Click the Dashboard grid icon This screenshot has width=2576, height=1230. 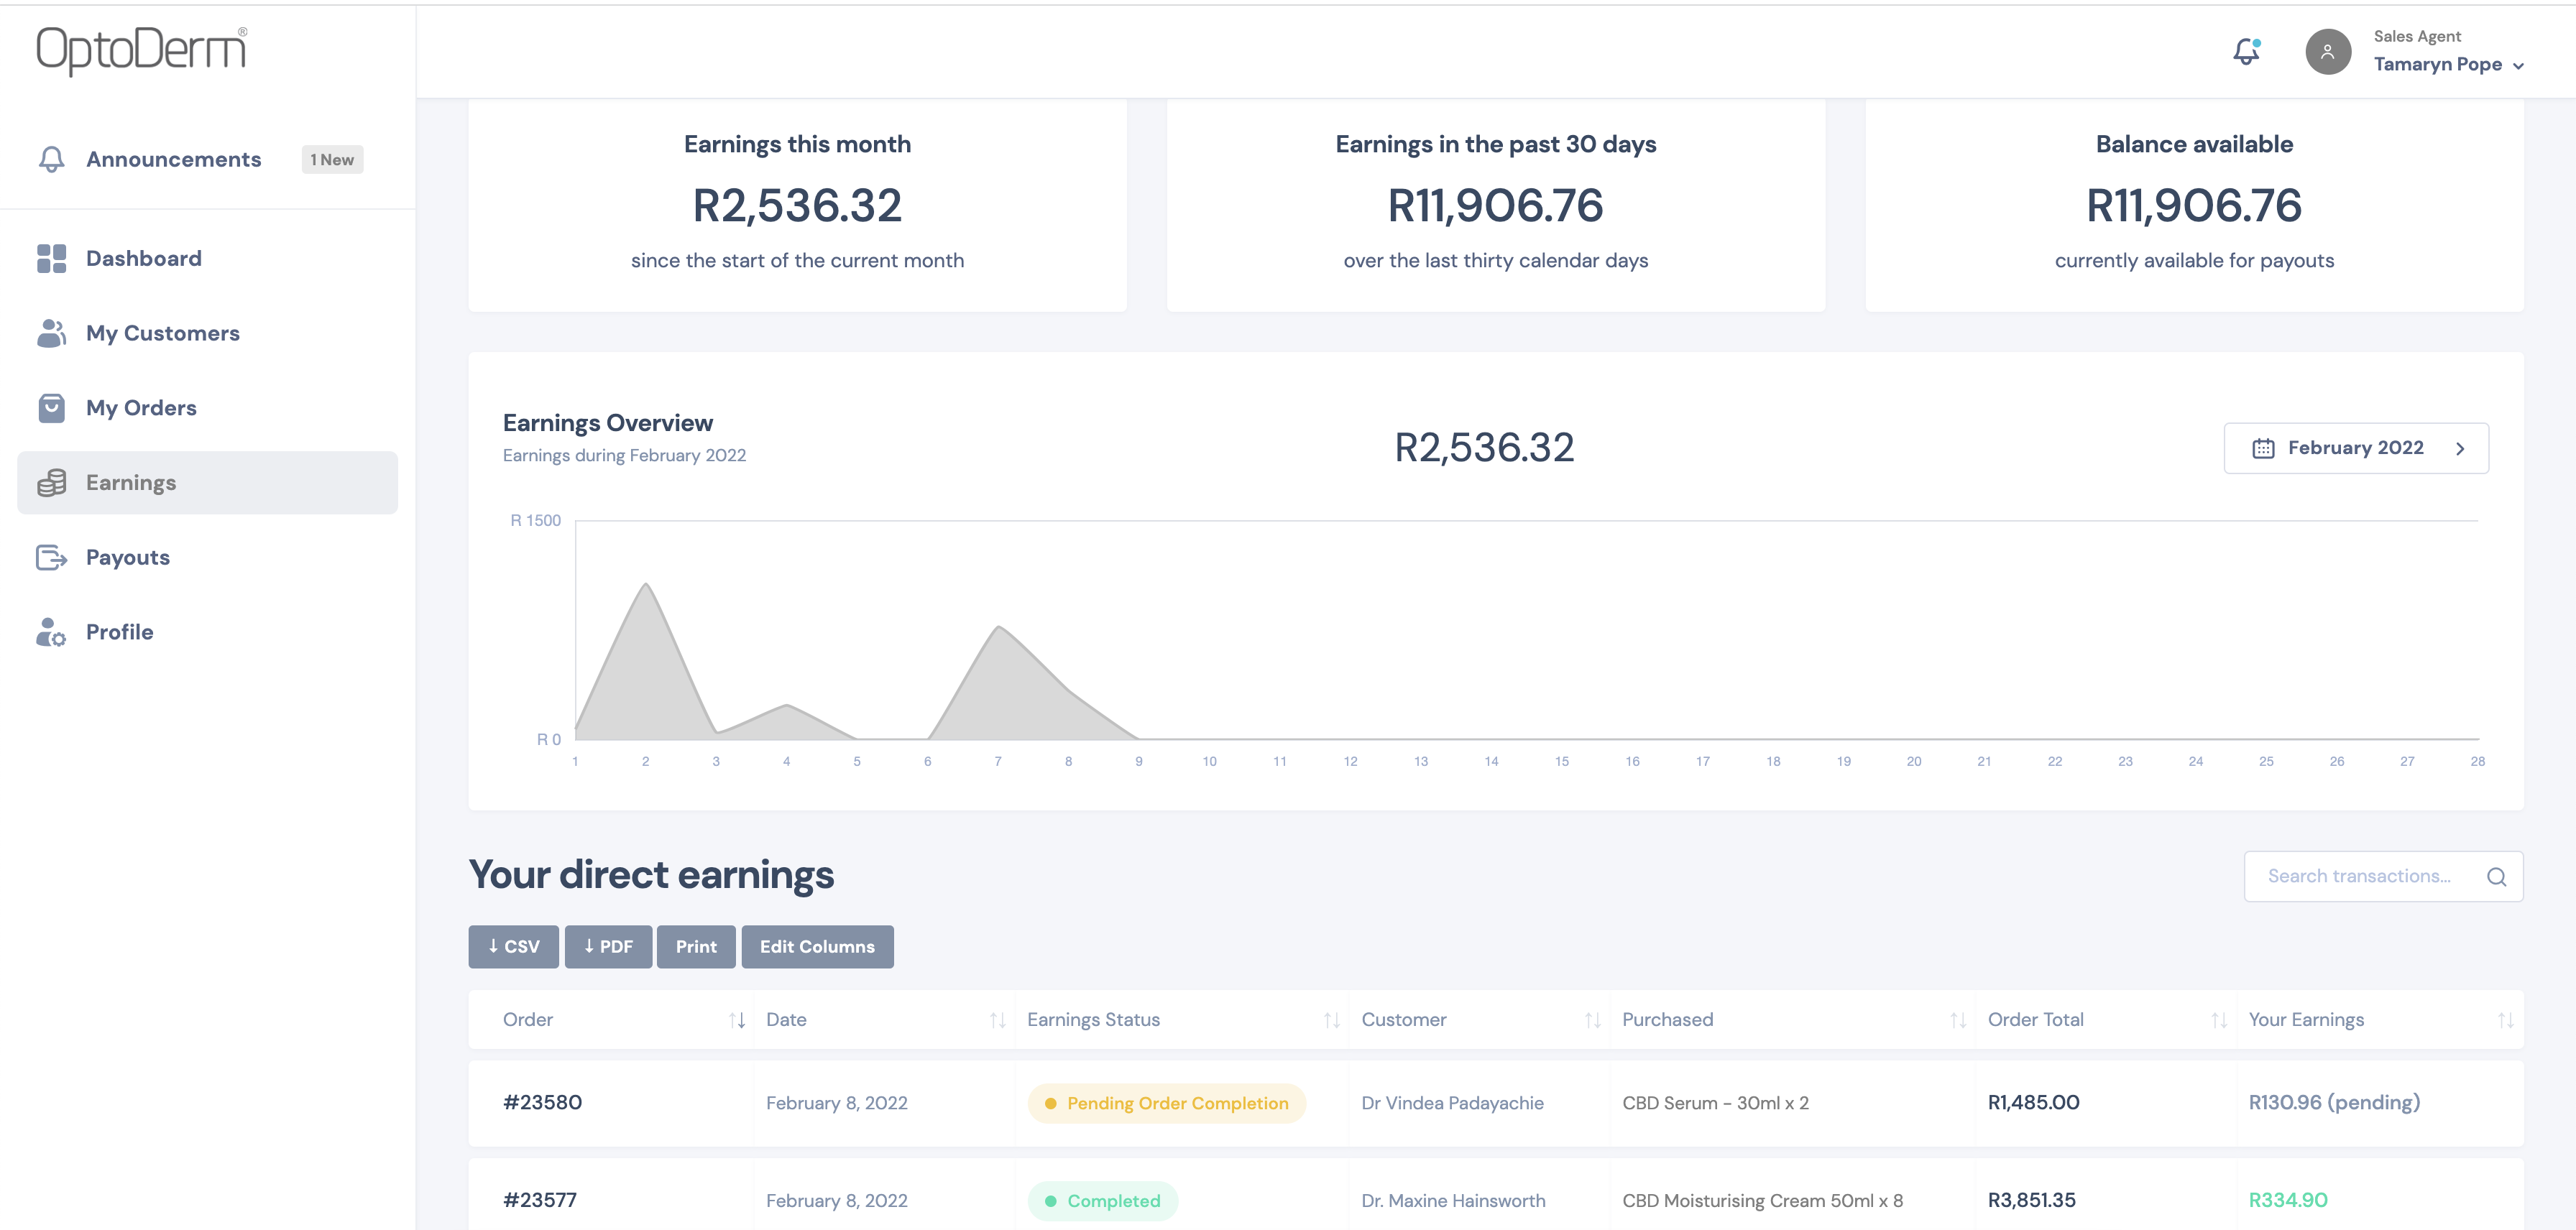pos(52,259)
